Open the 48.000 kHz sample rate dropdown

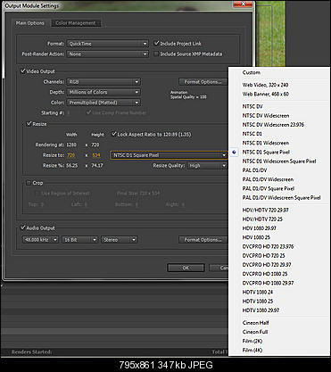[40, 240]
